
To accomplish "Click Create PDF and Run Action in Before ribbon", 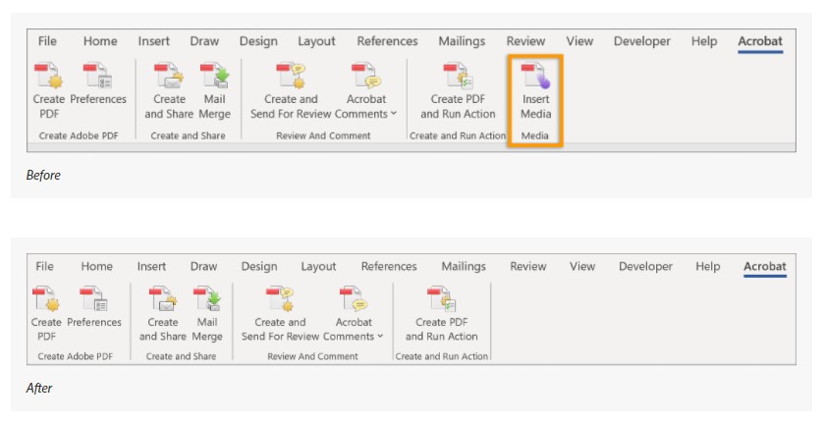I will click(x=458, y=90).
